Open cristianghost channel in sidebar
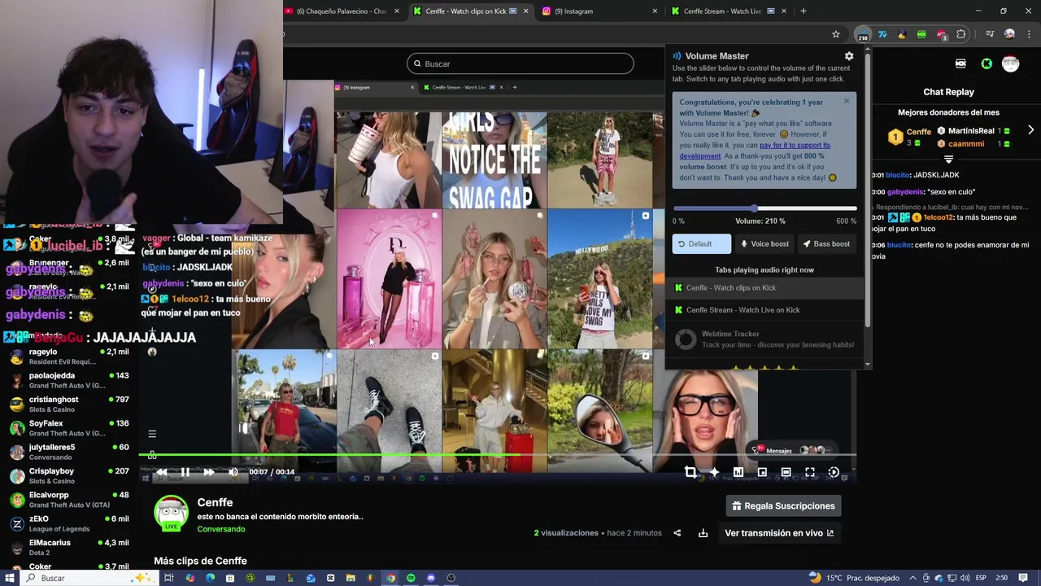This screenshot has height=586, width=1041. 69,405
